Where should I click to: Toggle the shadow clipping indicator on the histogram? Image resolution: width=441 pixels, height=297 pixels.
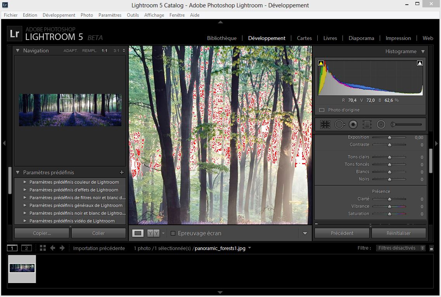click(x=321, y=63)
